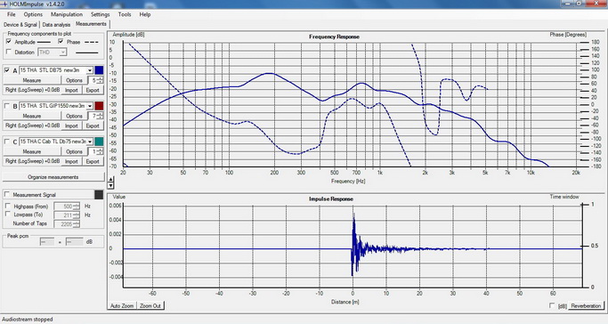Click the HOLMImpulse title bar icon
Screen dimensions: 608x324
[x=4, y=4]
